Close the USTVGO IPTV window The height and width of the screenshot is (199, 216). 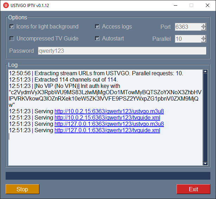pos(208,5)
